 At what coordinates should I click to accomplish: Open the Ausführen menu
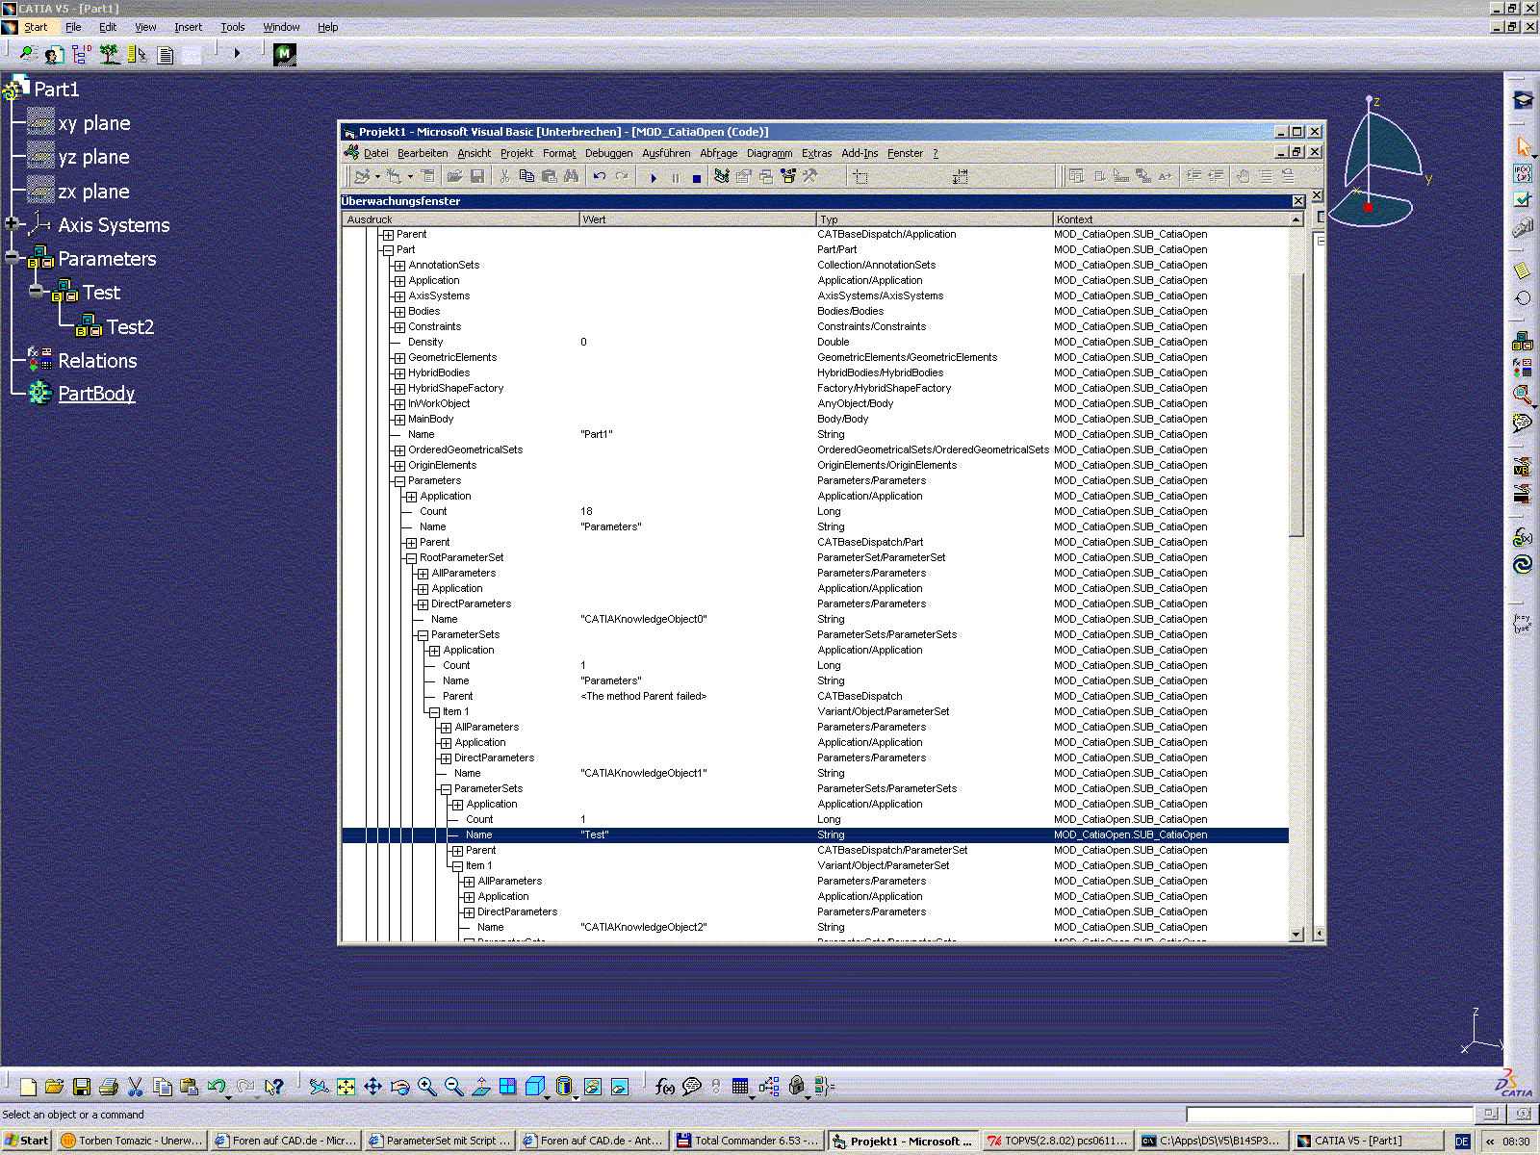click(x=666, y=153)
